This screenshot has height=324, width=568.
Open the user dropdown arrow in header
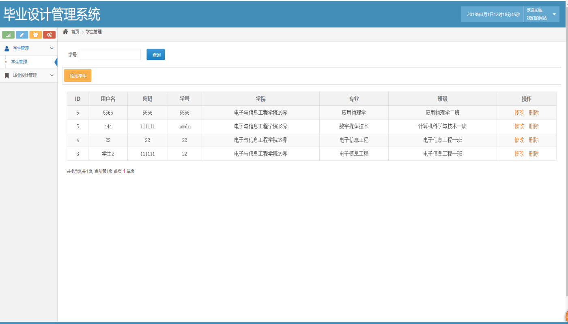click(x=554, y=14)
